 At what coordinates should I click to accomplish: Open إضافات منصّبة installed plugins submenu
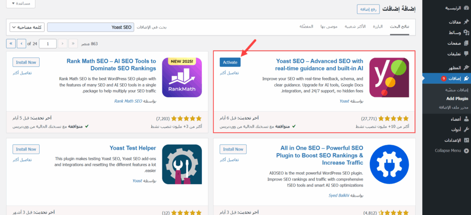[x=457, y=90]
